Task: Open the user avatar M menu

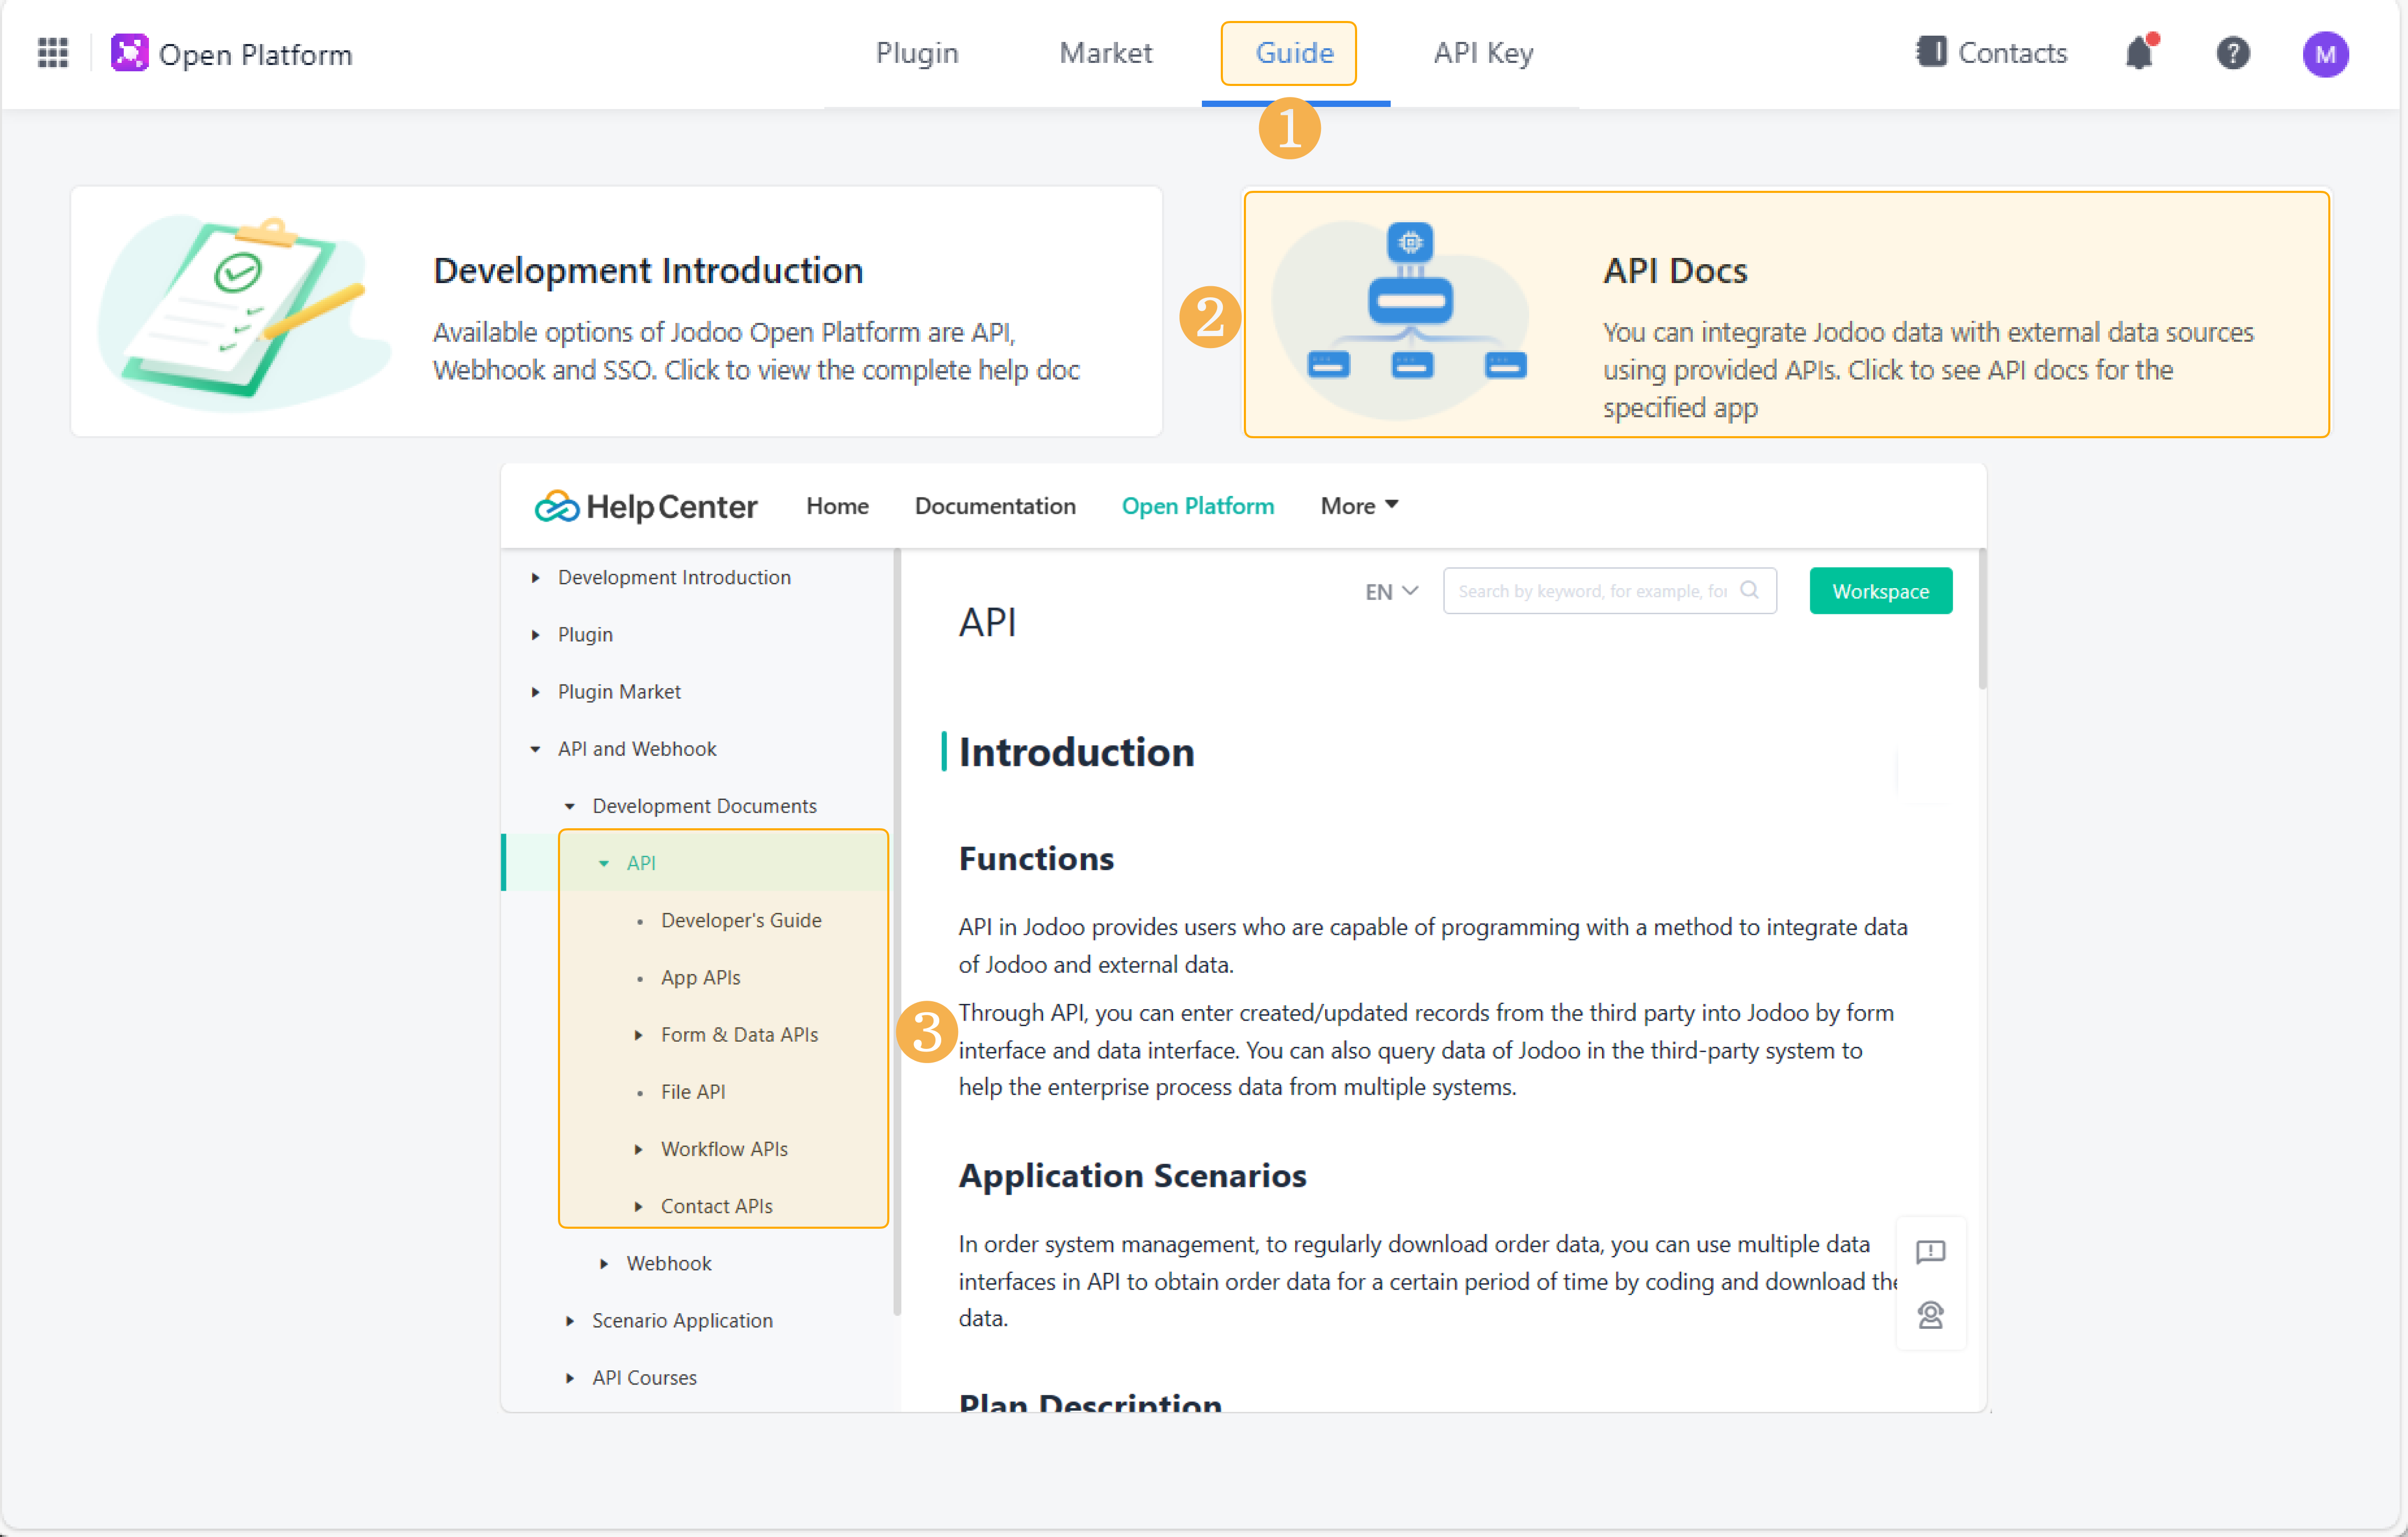Action: pyautogui.click(x=2325, y=54)
